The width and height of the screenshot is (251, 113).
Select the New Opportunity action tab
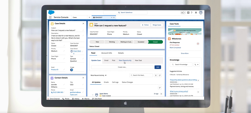125,60
